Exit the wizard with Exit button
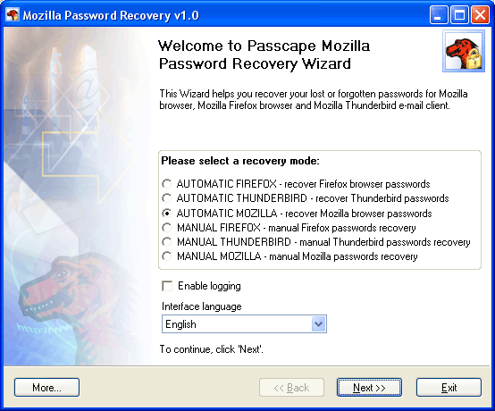This screenshot has height=411, width=495. click(449, 388)
